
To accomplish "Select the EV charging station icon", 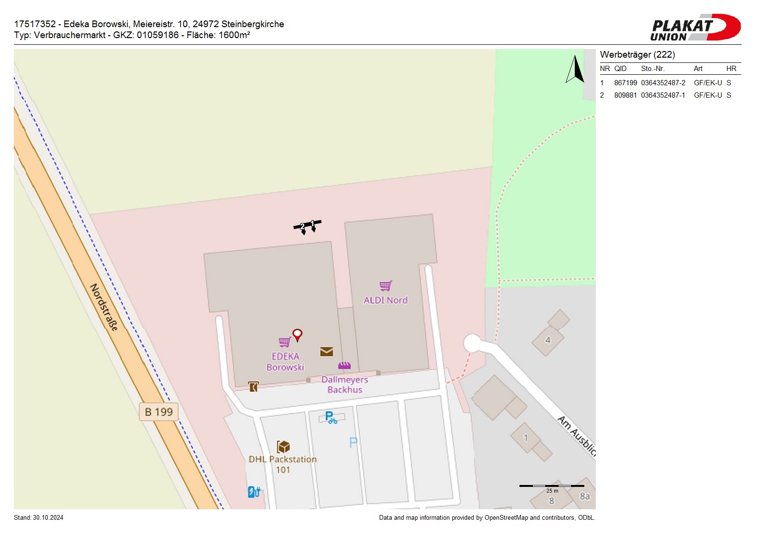I will tap(254, 492).
